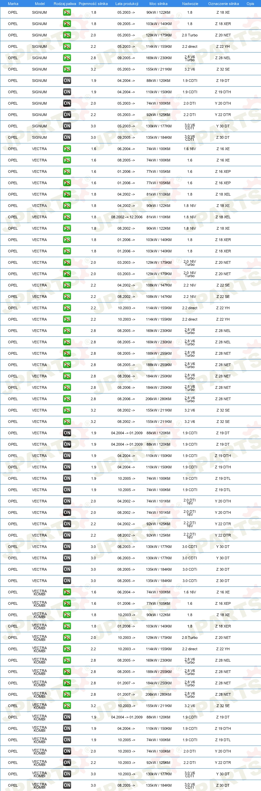The image size is (261, 791).
Task: Select petrol icon for VECTRA KOMBI Z 22 YH
Action: 67,649
